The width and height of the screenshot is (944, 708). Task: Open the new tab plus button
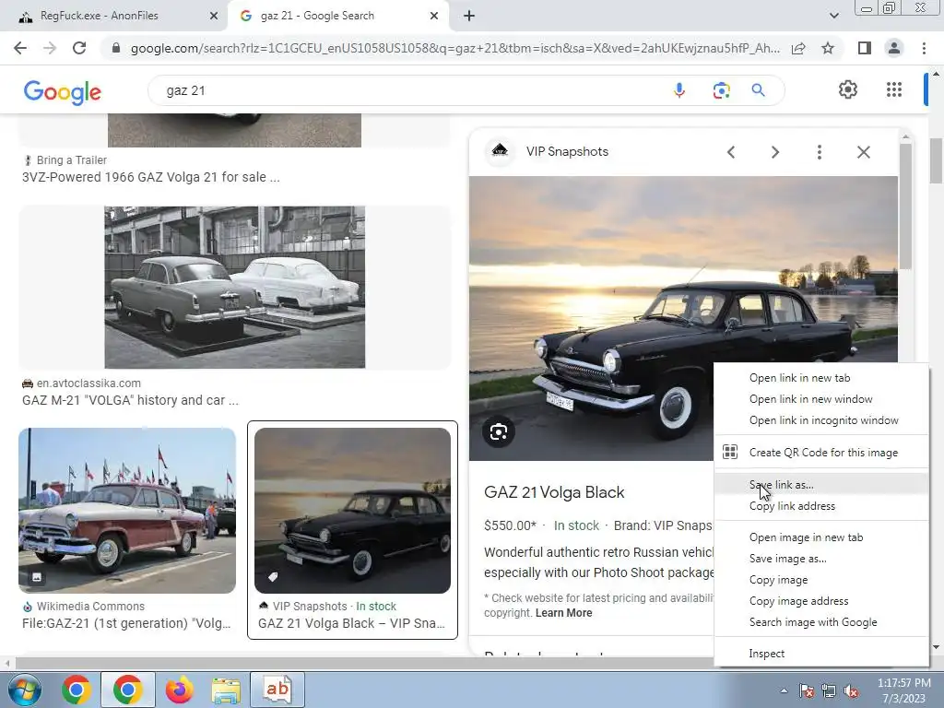469,16
